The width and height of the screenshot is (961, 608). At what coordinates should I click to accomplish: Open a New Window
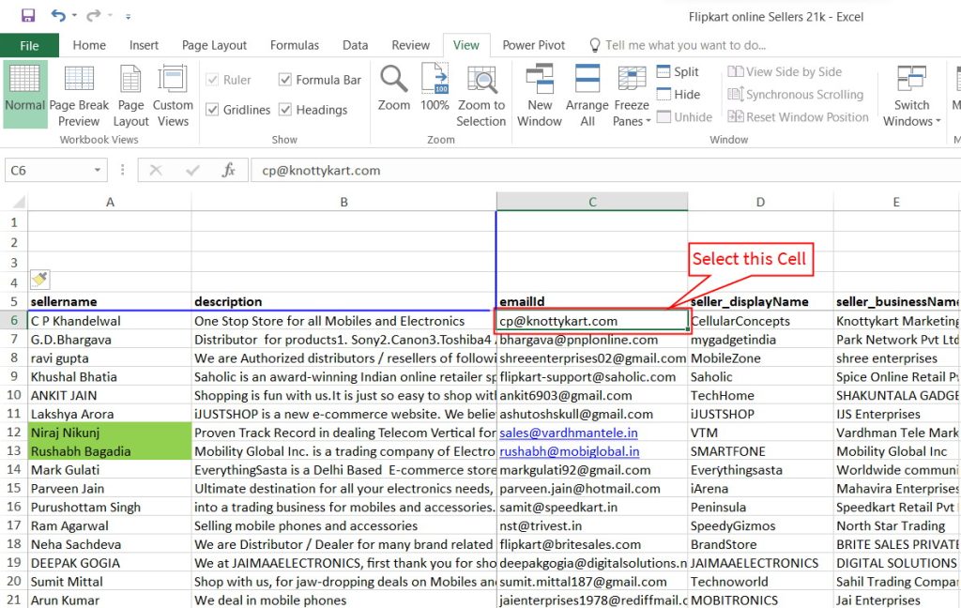[540, 94]
